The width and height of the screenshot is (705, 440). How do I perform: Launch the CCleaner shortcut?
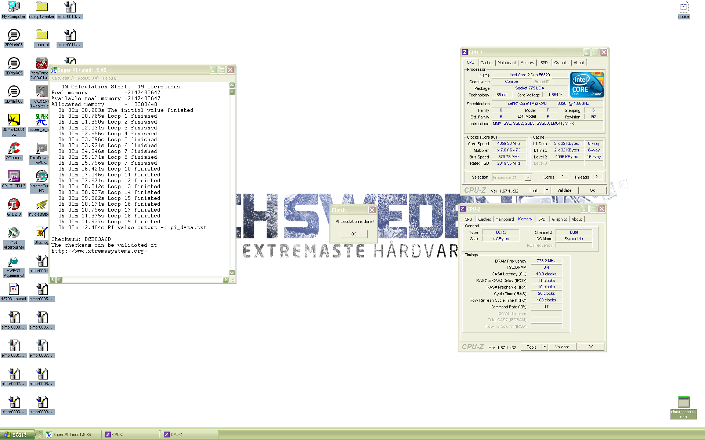(14, 151)
